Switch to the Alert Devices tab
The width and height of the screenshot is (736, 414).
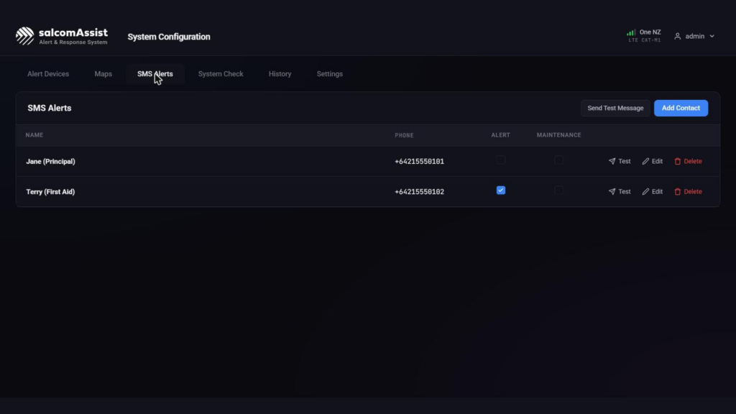click(x=48, y=74)
